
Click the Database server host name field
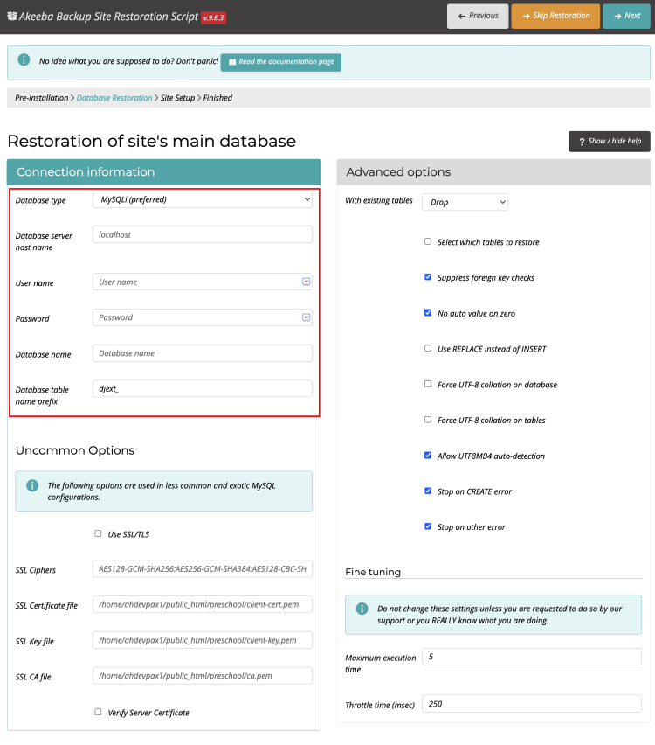coord(203,234)
